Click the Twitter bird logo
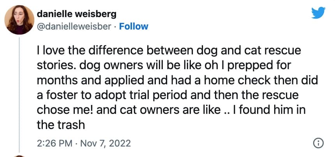Screen dimensions: 335x157 click(318, 14)
